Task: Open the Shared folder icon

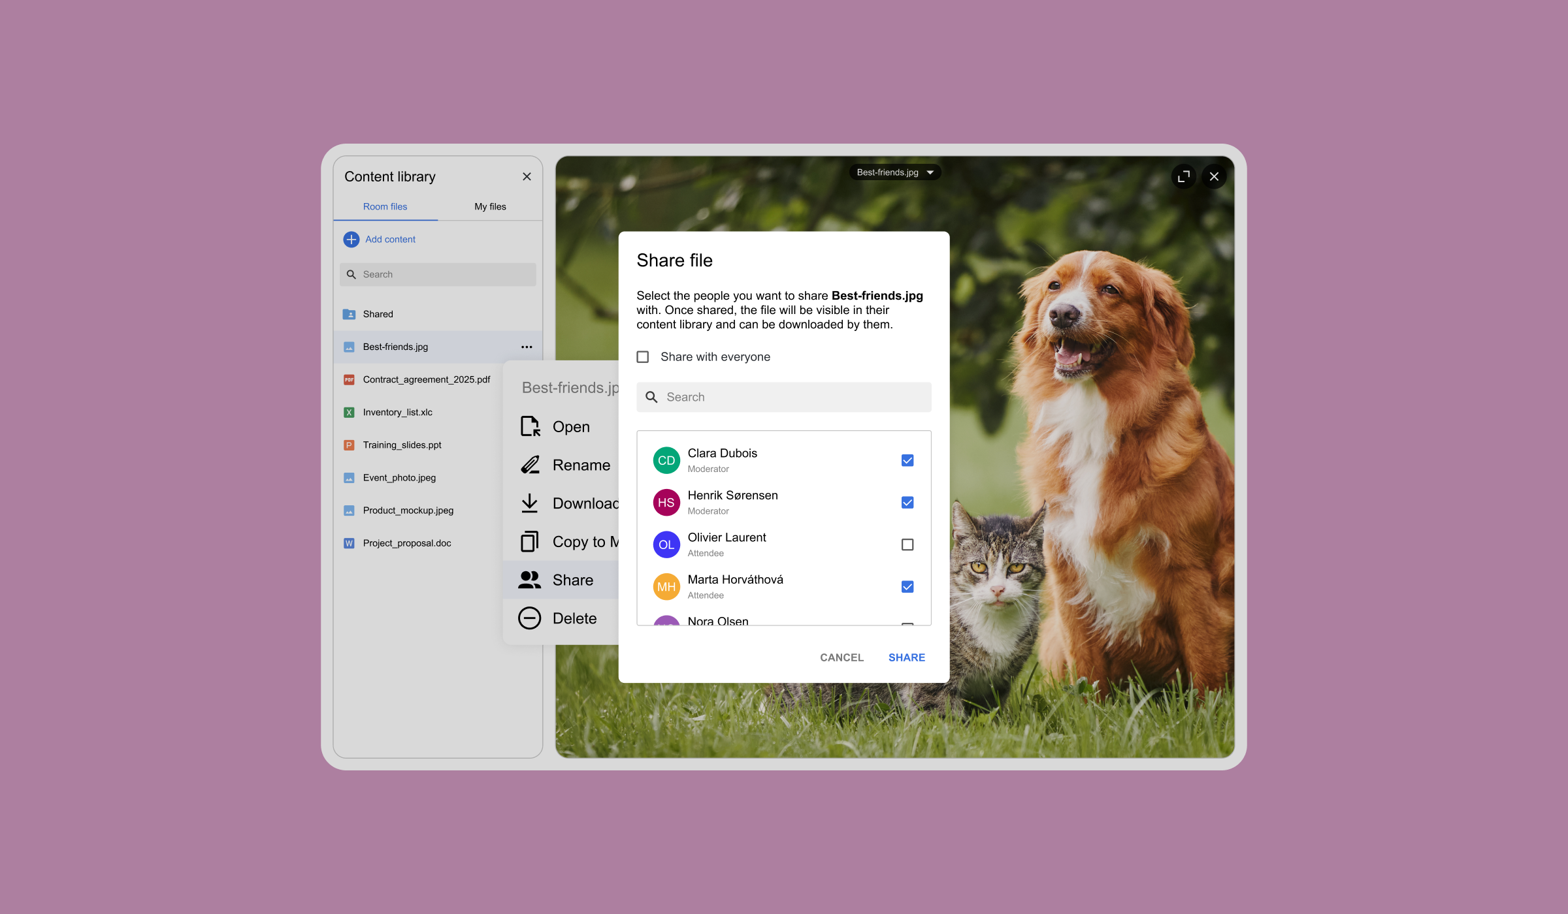Action: coord(349,314)
